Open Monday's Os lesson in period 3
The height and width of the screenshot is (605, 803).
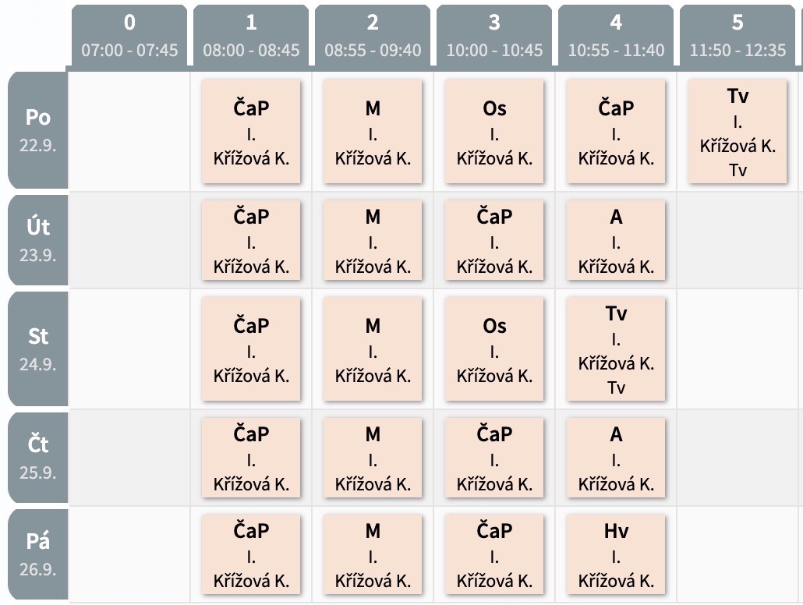494,131
